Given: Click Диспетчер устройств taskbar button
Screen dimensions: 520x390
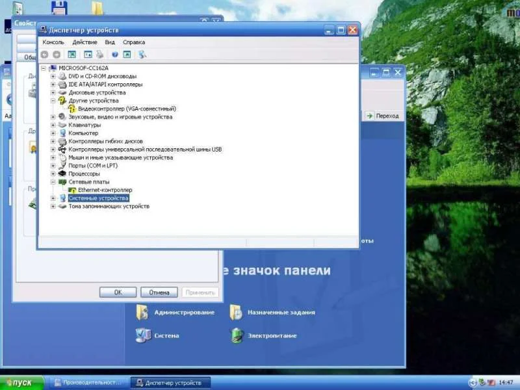Looking at the screenshot, I should pyautogui.click(x=170, y=383).
